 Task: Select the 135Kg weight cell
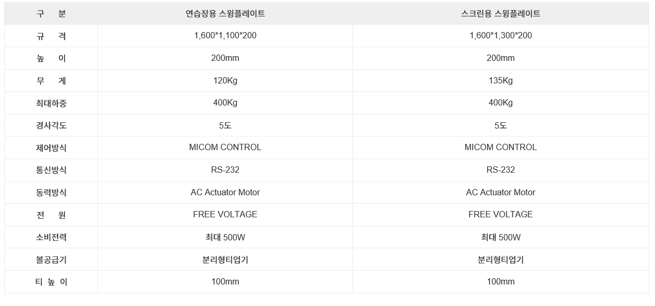[500, 80]
